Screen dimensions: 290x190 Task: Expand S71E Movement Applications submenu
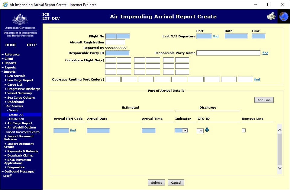[x=18, y=161]
